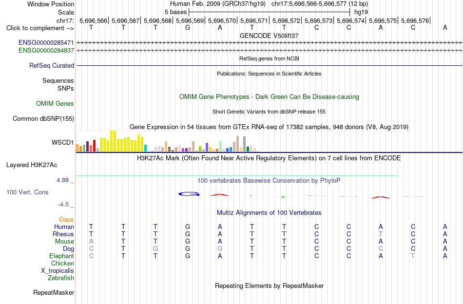Click the Gaps label in Multiz track

tap(66, 220)
